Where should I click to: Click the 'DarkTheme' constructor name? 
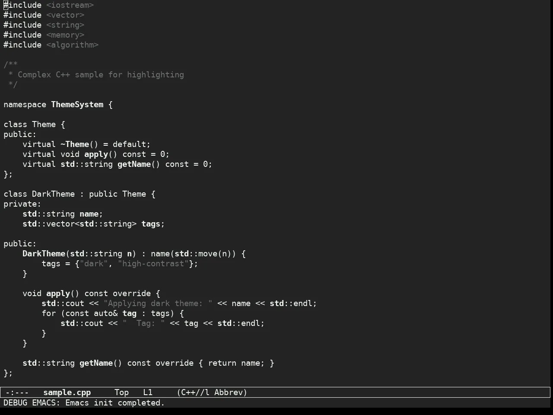click(x=44, y=254)
